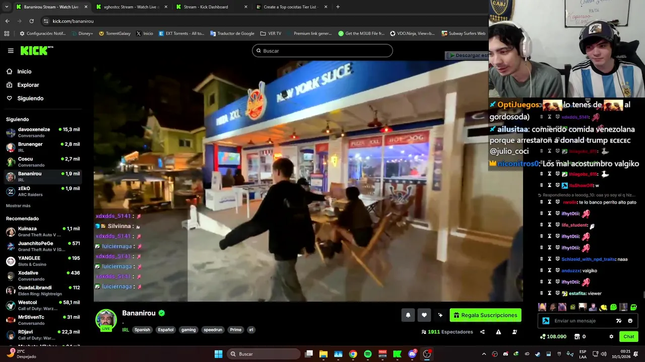This screenshot has width=645, height=362.
Task: Open recommended channel Westcol
Action: coord(43,305)
